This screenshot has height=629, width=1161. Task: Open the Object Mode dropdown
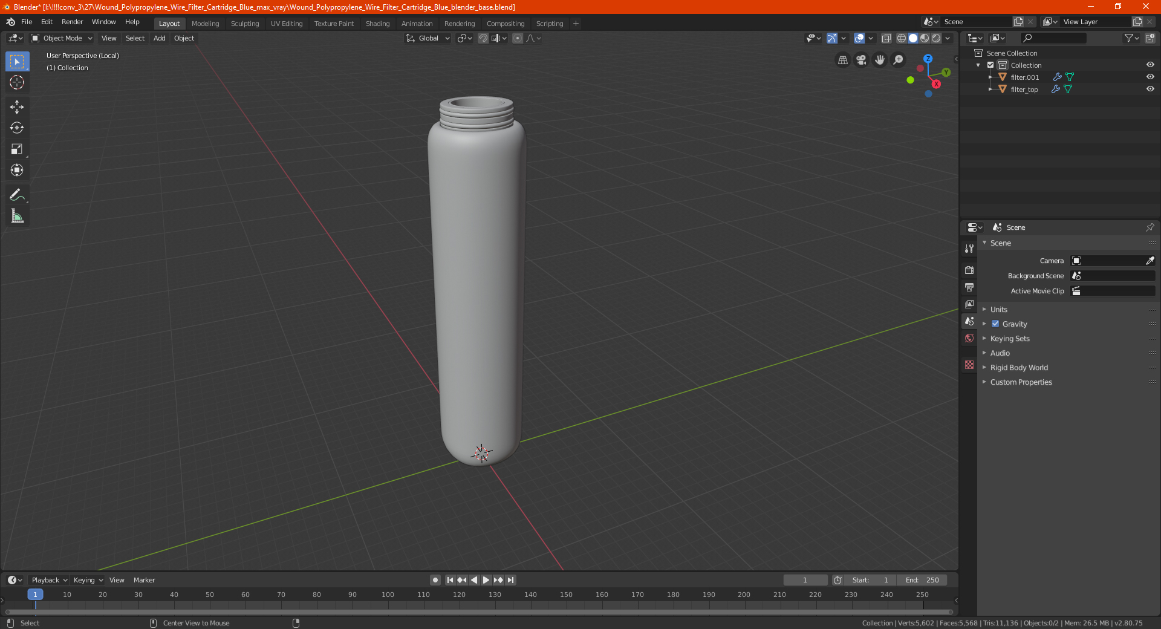[61, 38]
